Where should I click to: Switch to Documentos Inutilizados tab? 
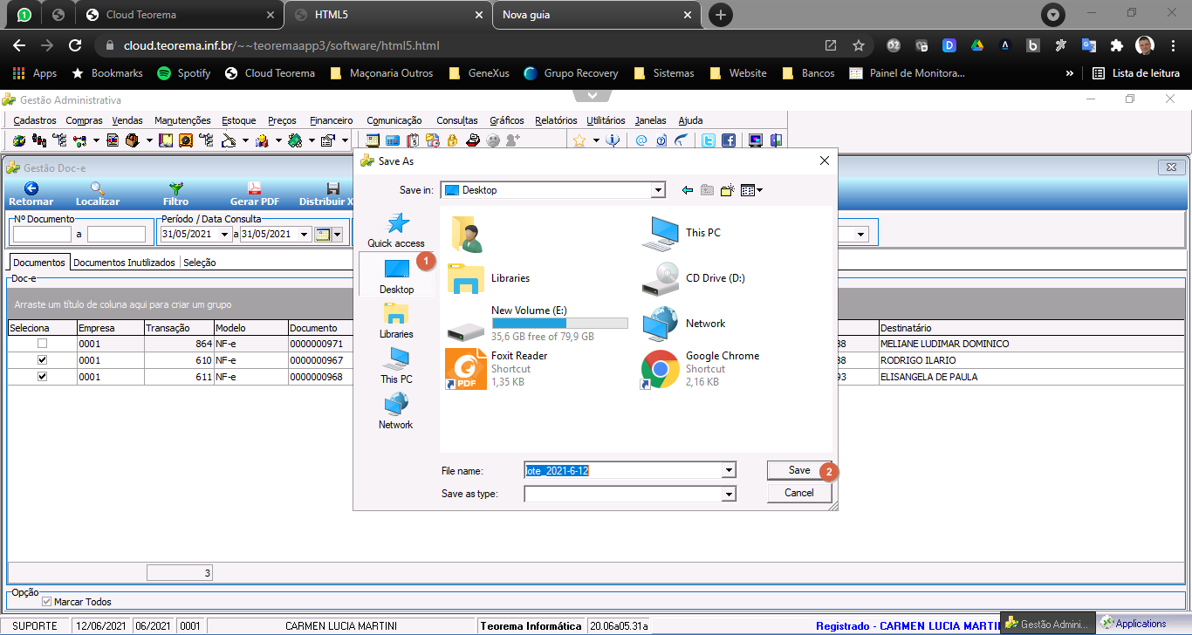coord(125,262)
